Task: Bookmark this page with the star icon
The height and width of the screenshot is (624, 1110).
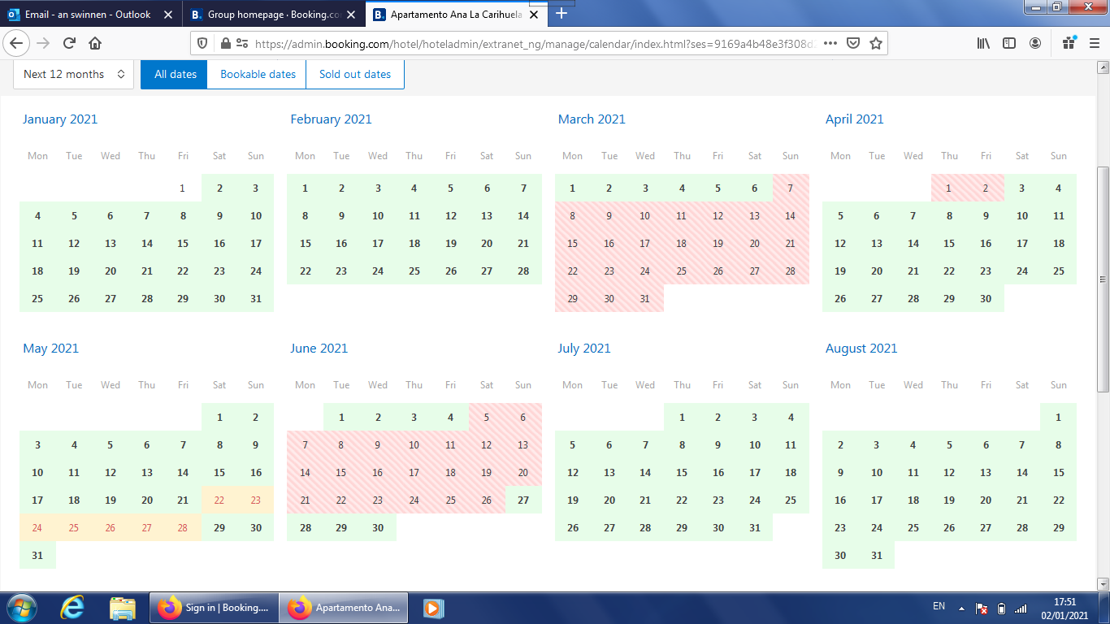Action: pos(875,43)
